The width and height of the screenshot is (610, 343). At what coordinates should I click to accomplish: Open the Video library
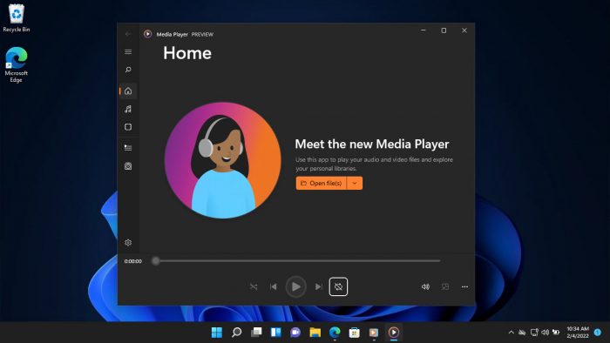(x=128, y=127)
